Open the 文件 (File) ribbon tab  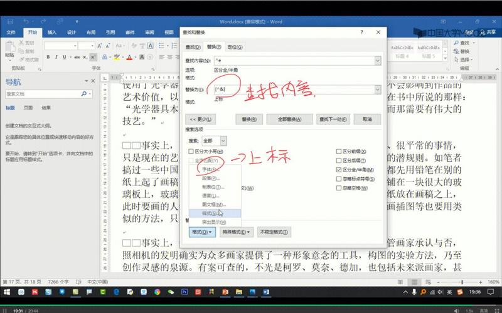[x=11, y=33]
